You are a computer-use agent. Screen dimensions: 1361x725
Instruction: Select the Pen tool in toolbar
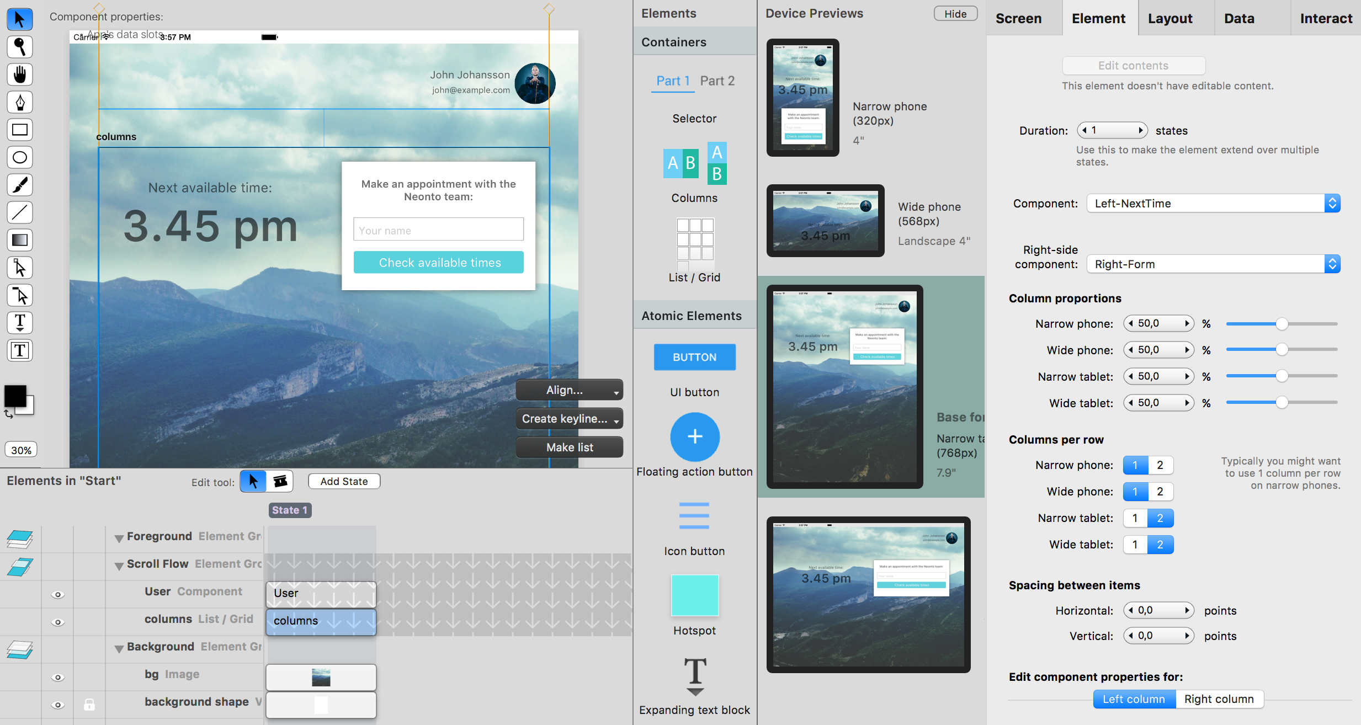[20, 102]
